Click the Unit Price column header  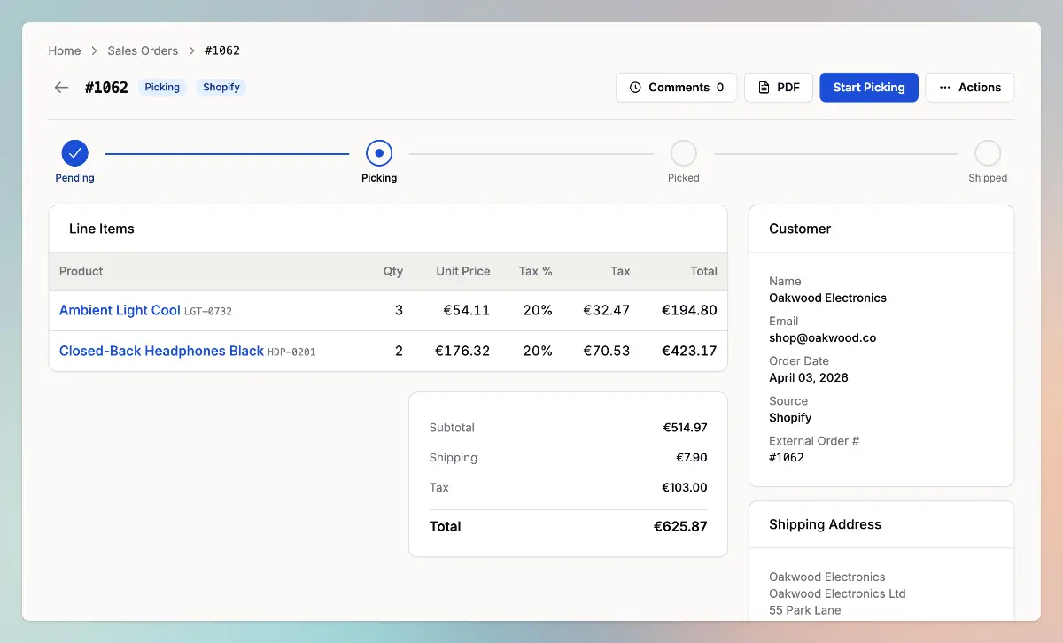pos(462,271)
